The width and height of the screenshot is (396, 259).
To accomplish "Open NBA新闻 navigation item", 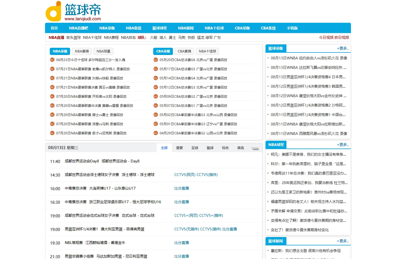I will [x=186, y=28].
